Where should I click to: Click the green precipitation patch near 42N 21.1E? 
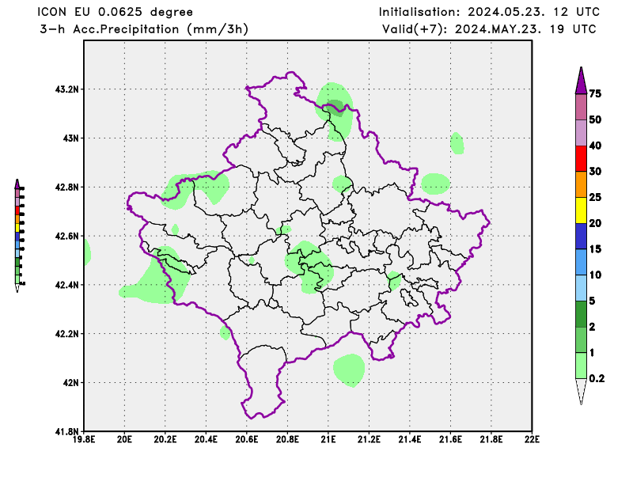point(349,370)
